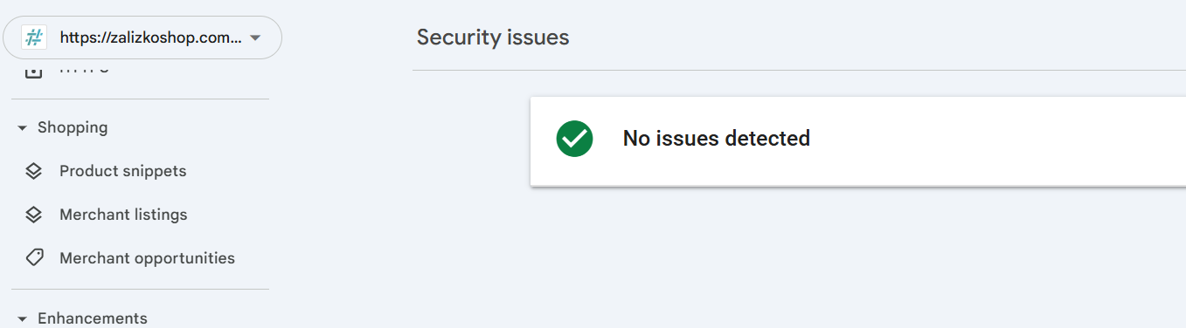Click the No issues detected text

click(x=717, y=138)
